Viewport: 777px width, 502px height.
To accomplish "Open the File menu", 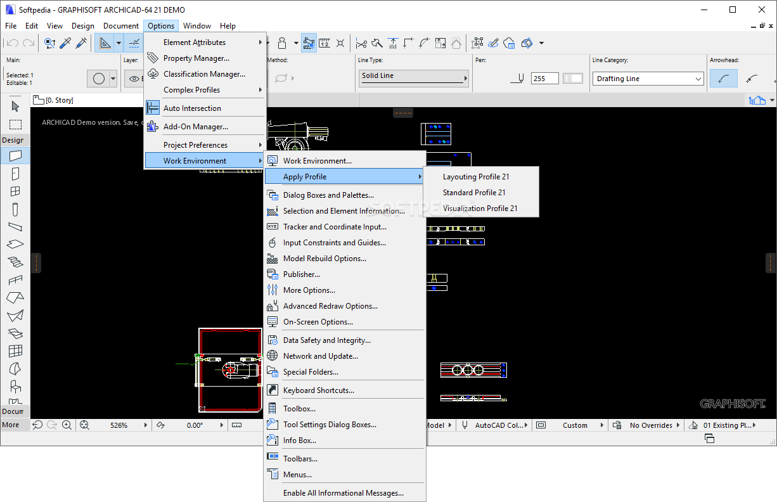I will tap(11, 26).
